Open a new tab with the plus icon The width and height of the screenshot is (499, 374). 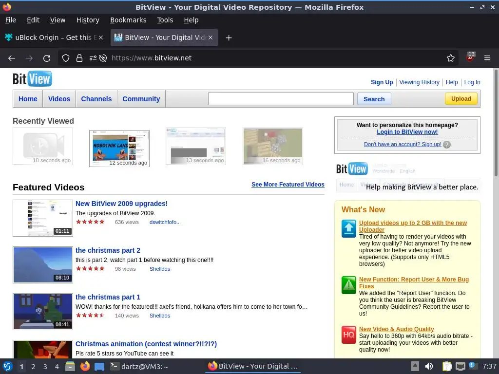[229, 38]
